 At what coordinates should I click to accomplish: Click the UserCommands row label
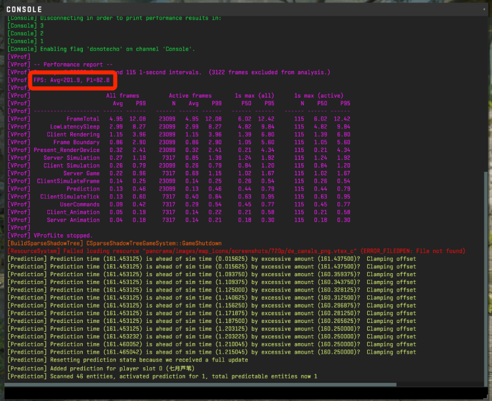coord(79,205)
